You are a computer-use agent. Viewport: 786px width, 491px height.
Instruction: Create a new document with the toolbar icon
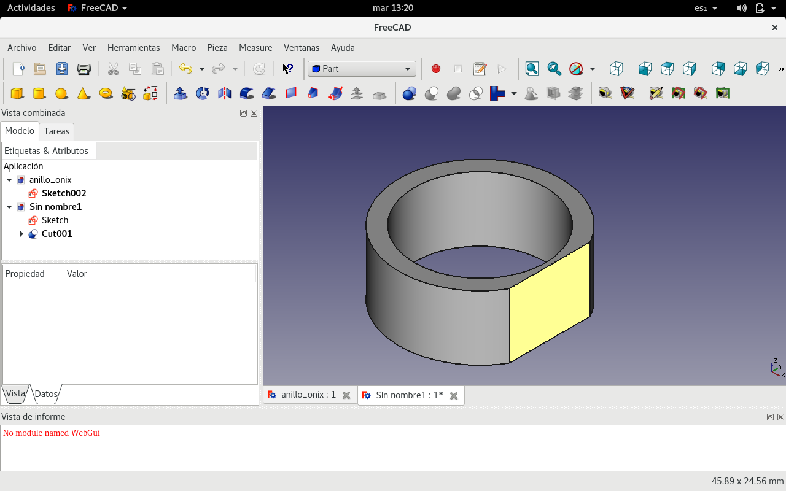tap(18, 69)
